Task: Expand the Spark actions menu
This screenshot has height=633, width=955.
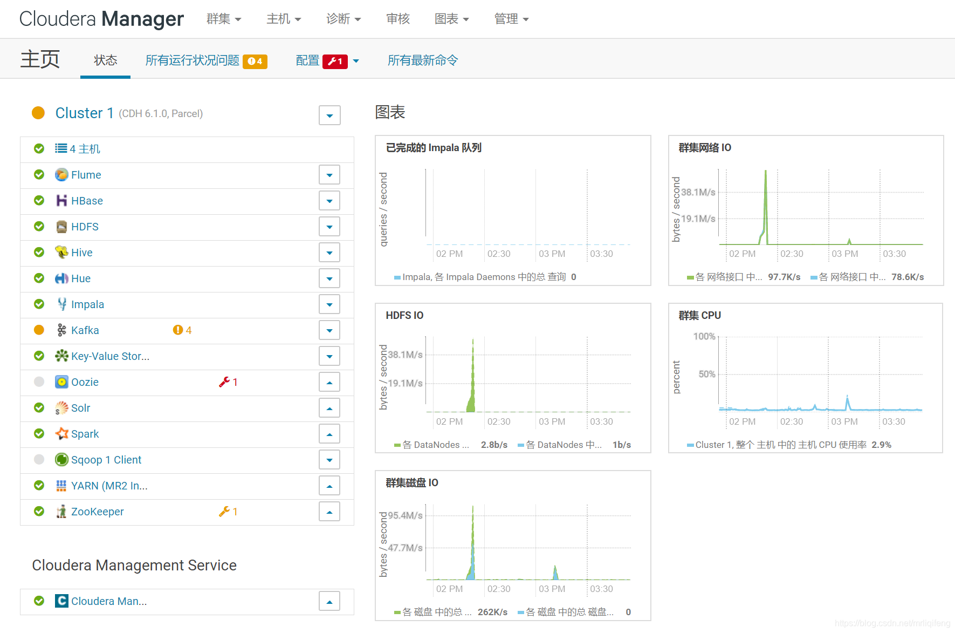Action: click(329, 434)
